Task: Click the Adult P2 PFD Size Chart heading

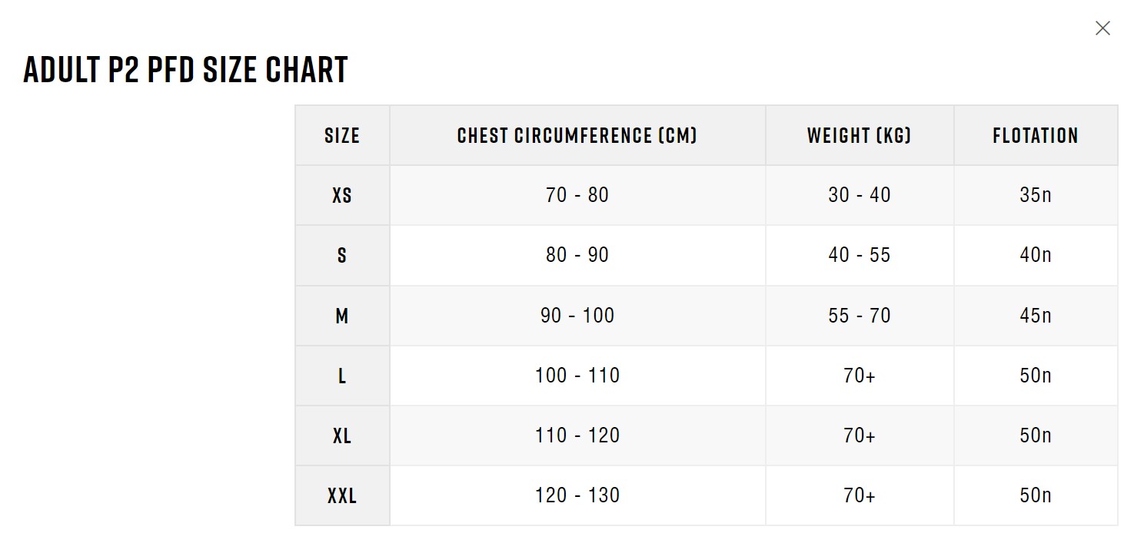Action: (x=186, y=70)
